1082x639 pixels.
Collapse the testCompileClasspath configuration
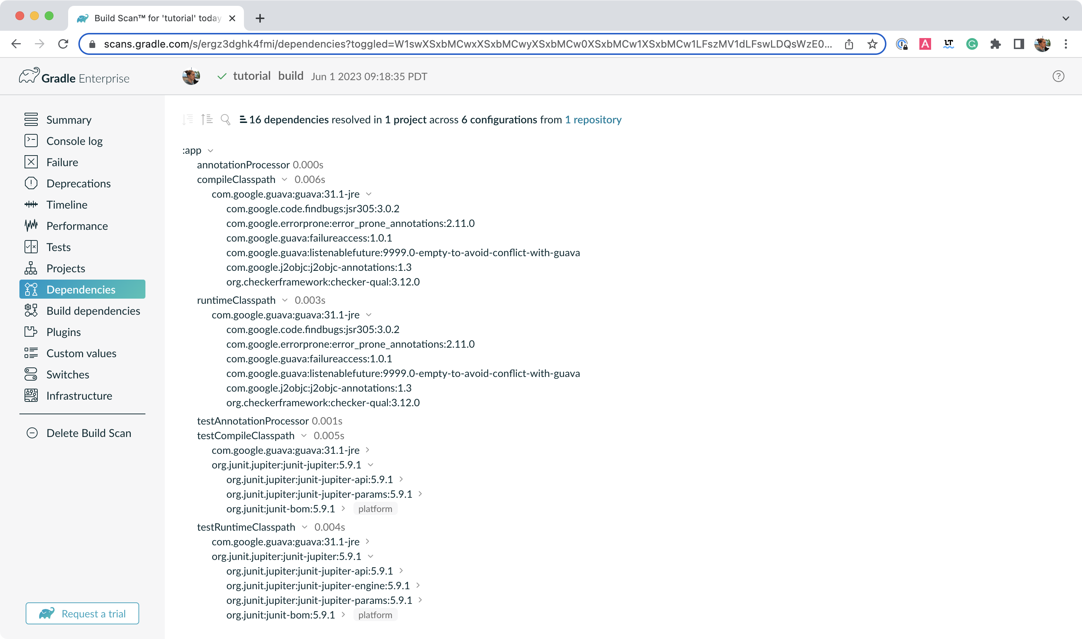point(304,436)
